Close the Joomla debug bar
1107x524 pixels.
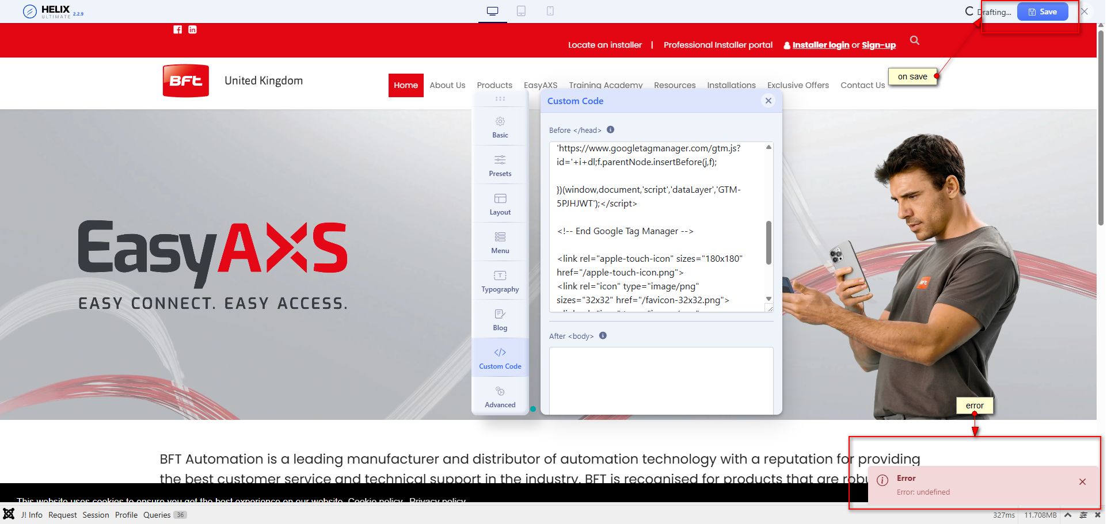click(1098, 515)
